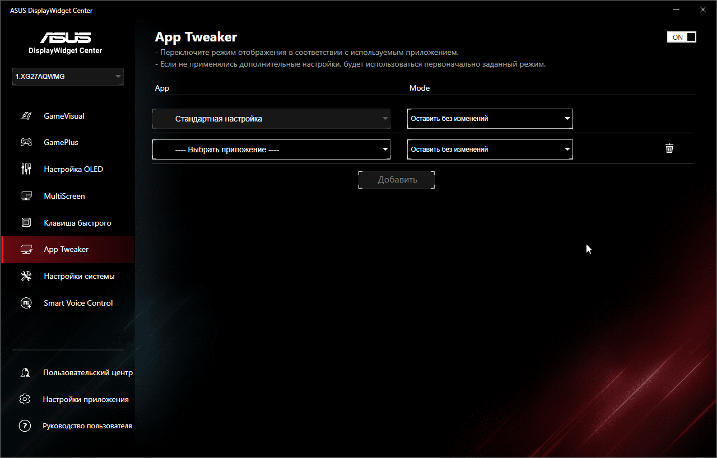Open the mode dropdown for Стандартная настройка
The image size is (717, 458).
pos(490,119)
